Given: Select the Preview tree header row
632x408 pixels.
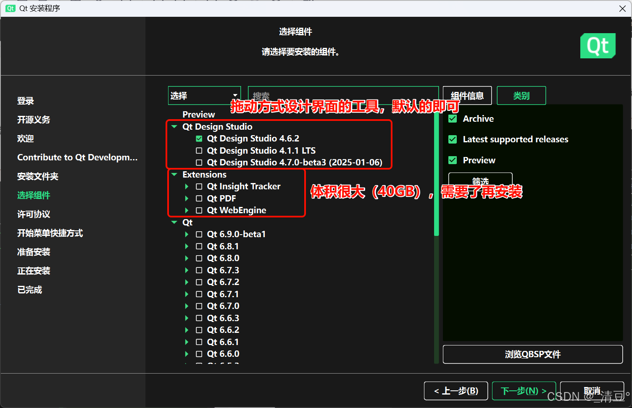Looking at the screenshot, I should tap(199, 115).
